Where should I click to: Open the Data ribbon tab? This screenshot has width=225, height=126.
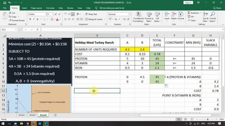(61, 8)
